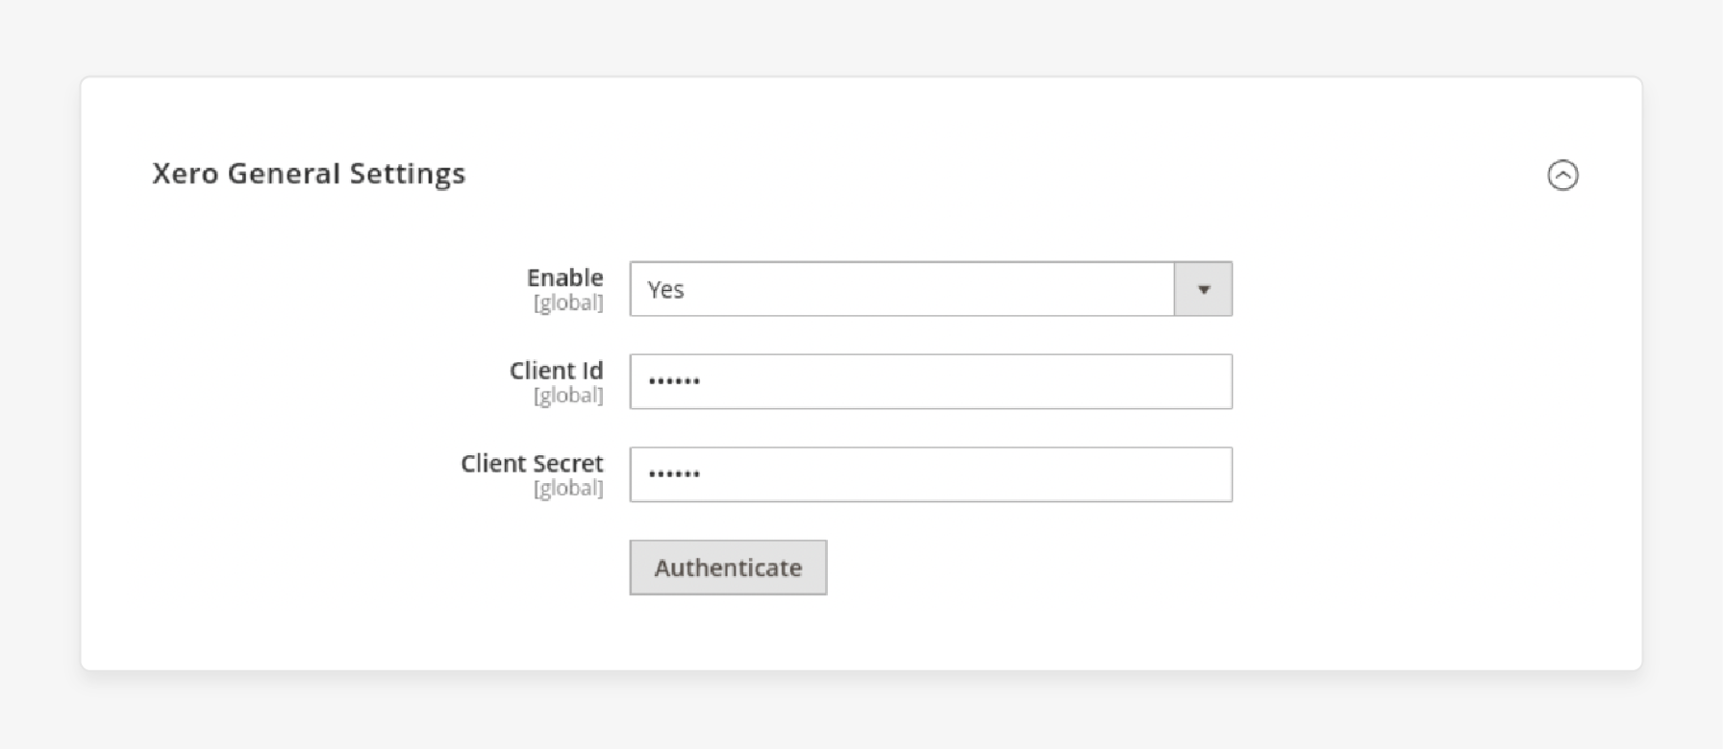This screenshot has width=1723, height=749.
Task: Click the Enable field label
Action: 564,278
